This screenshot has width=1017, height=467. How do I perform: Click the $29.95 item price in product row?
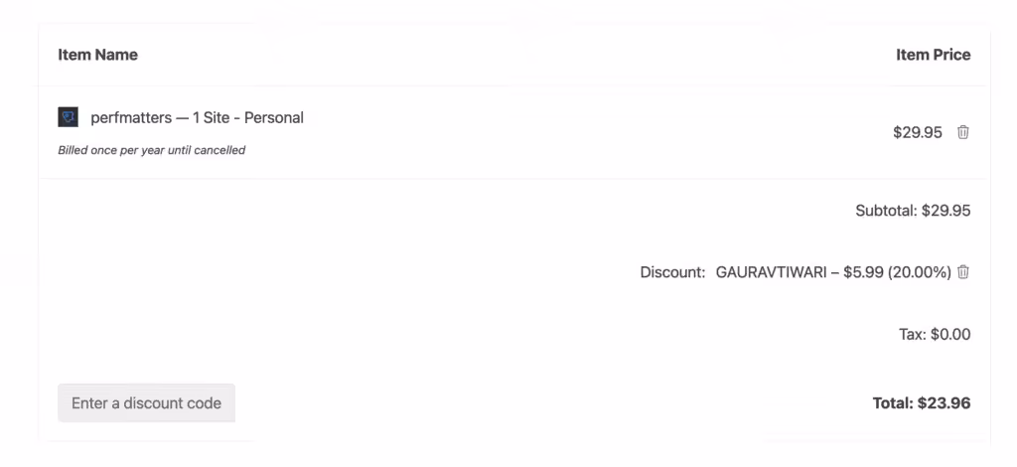(x=917, y=132)
